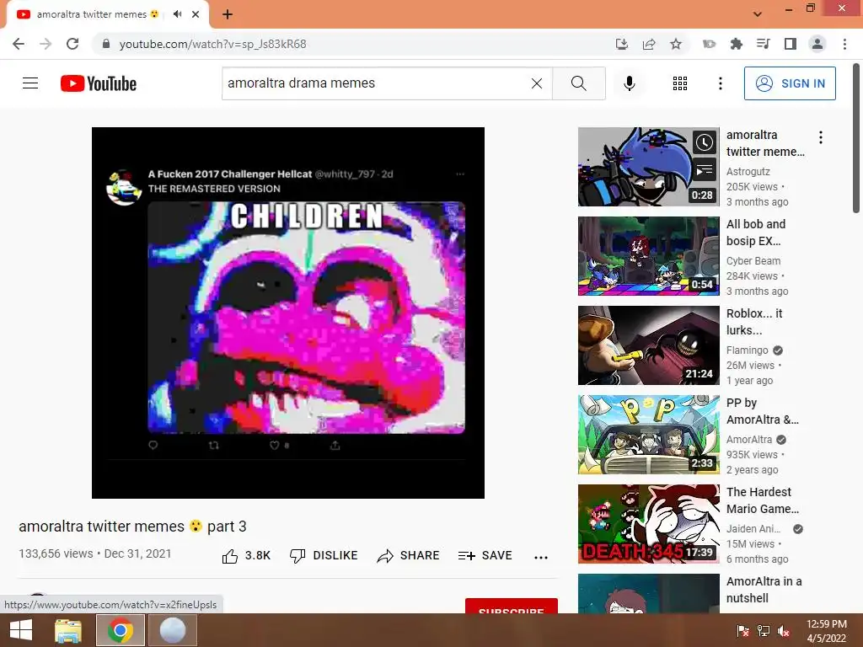Viewport: 863px width, 647px height.
Task: Open options for amoraltra twitter meme suggestion
Action: click(x=821, y=137)
